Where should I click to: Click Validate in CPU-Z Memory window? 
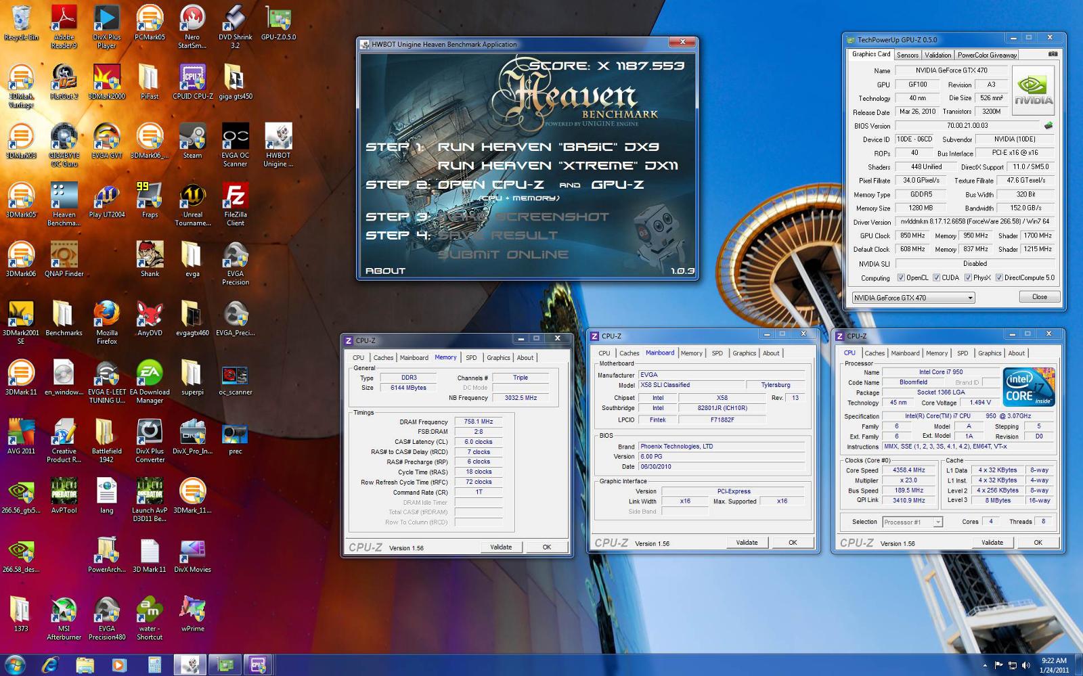(x=501, y=547)
